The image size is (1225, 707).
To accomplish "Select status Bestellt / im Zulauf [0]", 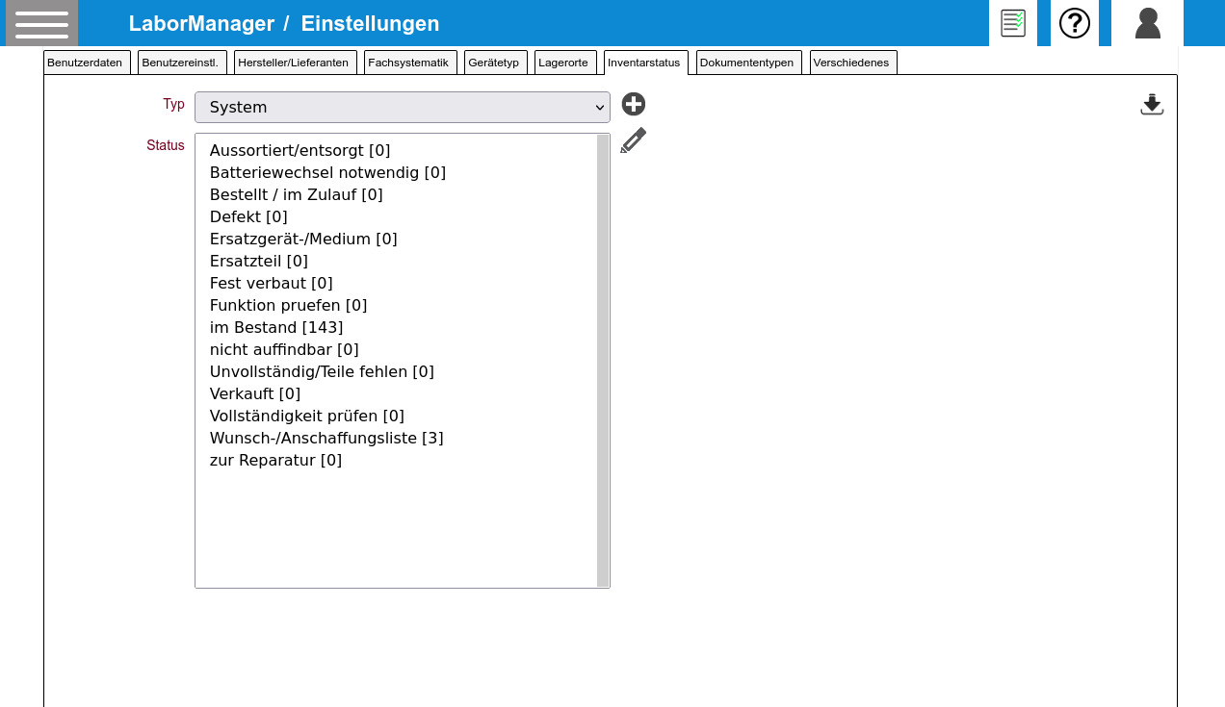I will [x=396, y=194].
